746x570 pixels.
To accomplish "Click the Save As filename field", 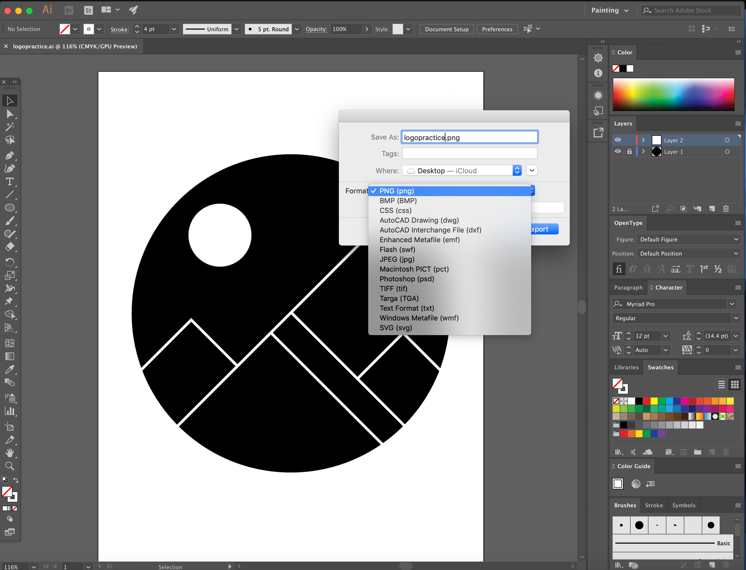I will click(x=469, y=137).
